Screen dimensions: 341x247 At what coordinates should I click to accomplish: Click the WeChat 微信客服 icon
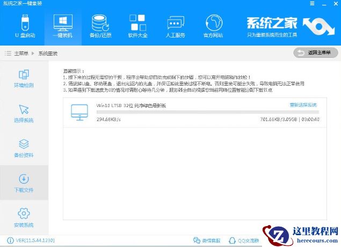point(197,240)
